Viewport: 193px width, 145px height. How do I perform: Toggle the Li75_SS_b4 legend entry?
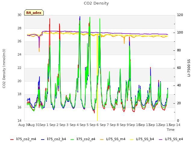[x=142, y=139]
